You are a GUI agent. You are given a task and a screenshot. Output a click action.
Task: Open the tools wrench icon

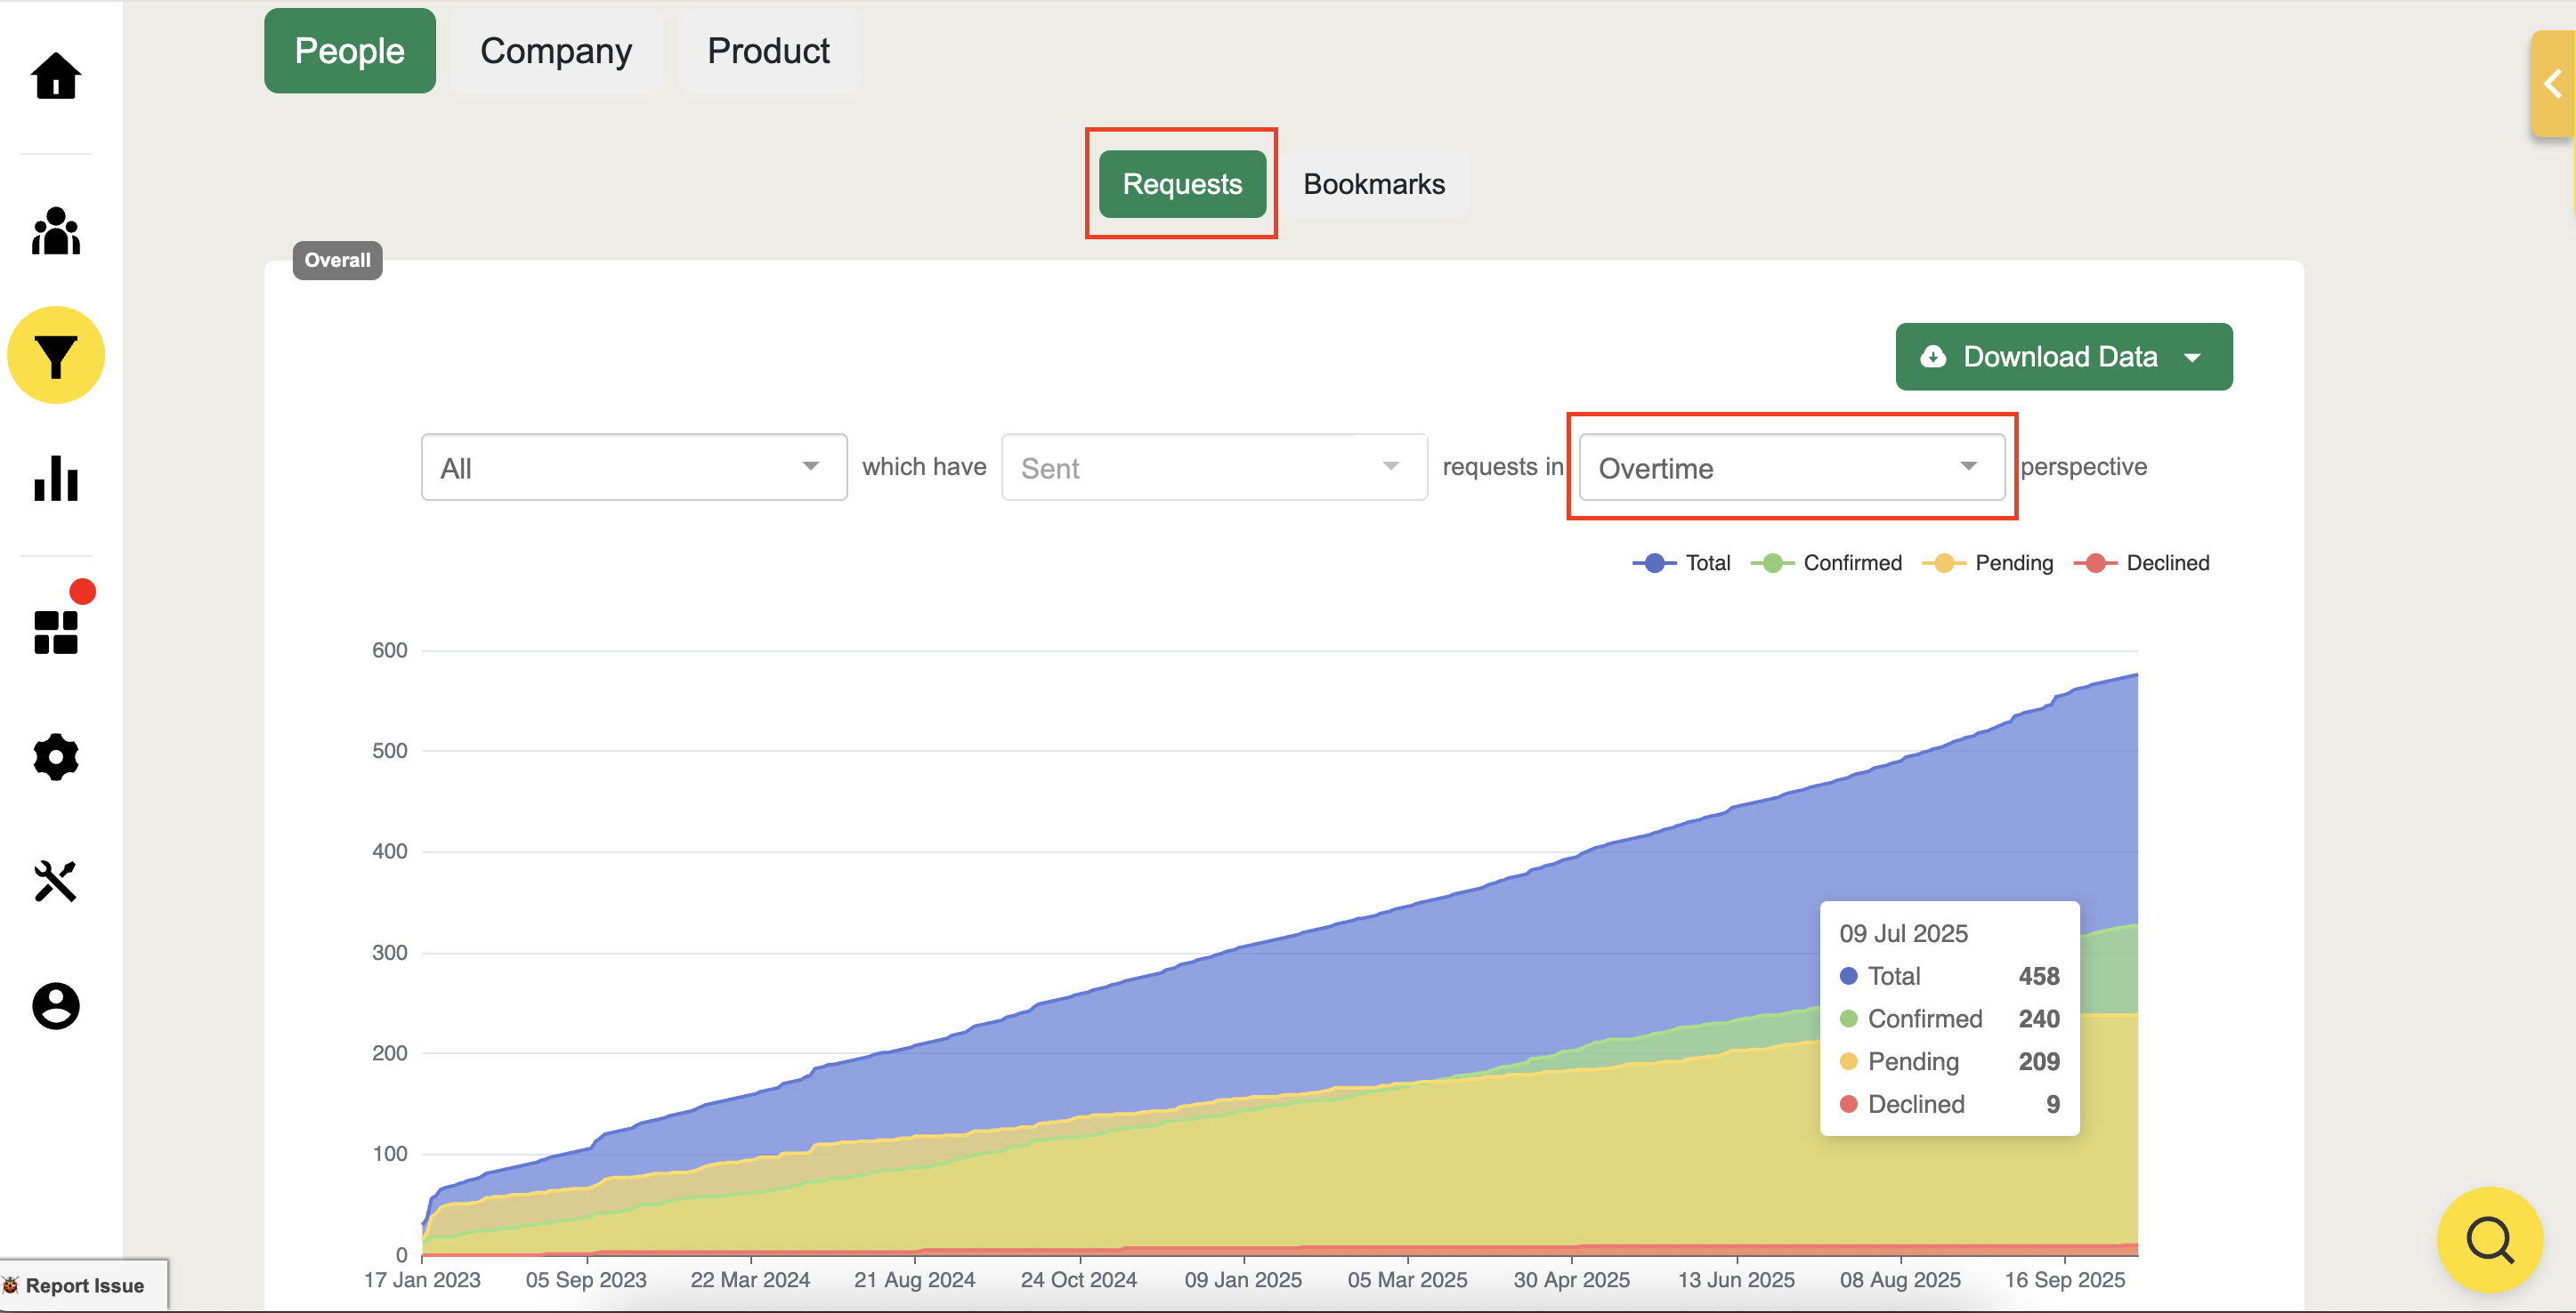pos(56,882)
